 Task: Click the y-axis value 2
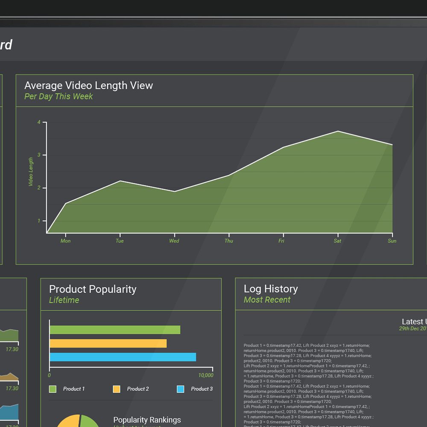pyautogui.click(x=39, y=188)
